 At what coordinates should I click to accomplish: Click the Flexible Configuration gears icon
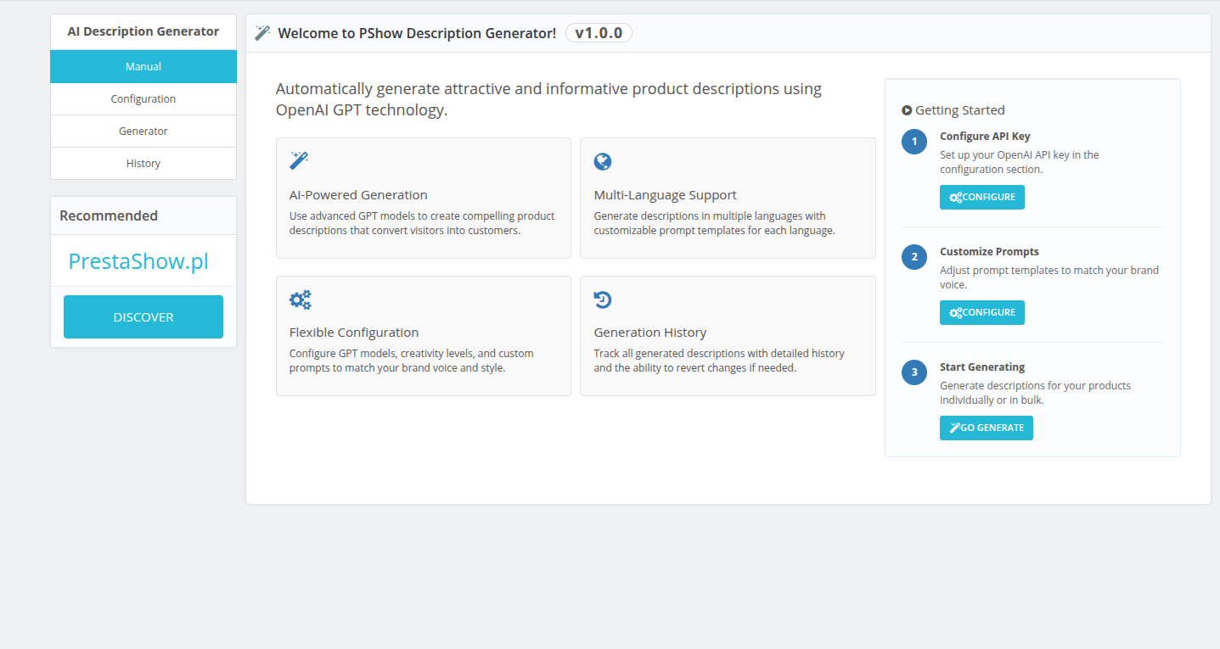(x=301, y=299)
